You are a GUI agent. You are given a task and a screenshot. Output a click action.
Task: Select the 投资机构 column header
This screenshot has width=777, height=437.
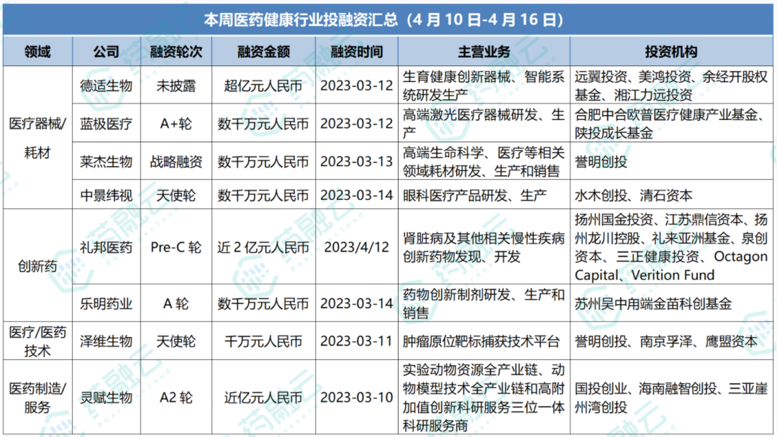point(671,52)
